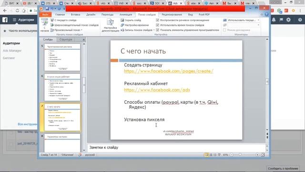Click Сообщить о проблеме button
This screenshot has width=305, height=172.
(x=283, y=168)
